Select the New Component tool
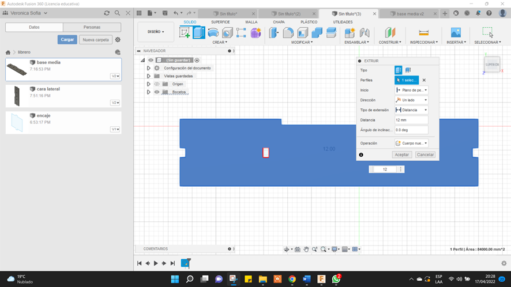Viewport: 511px width, 287px height. click(350, 33)
